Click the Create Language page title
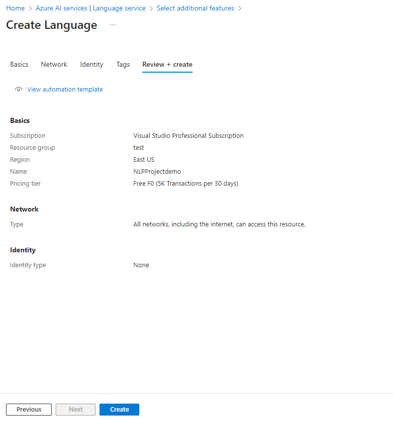This screenshot has width=393, height=425. click(52, 25)
